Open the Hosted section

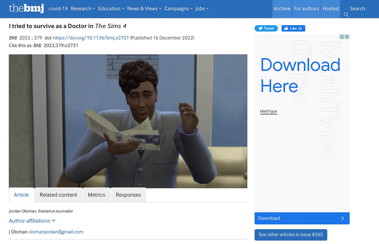pyautogui.click(x=331, y=9)
